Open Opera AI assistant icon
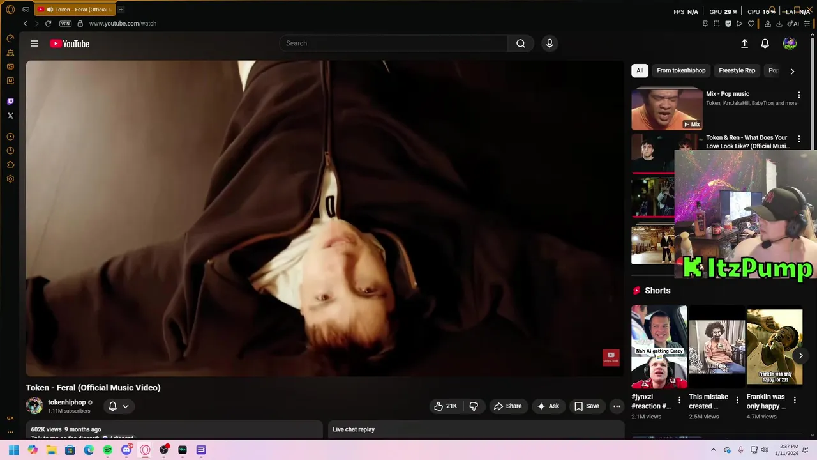 [x=793, y=24]
